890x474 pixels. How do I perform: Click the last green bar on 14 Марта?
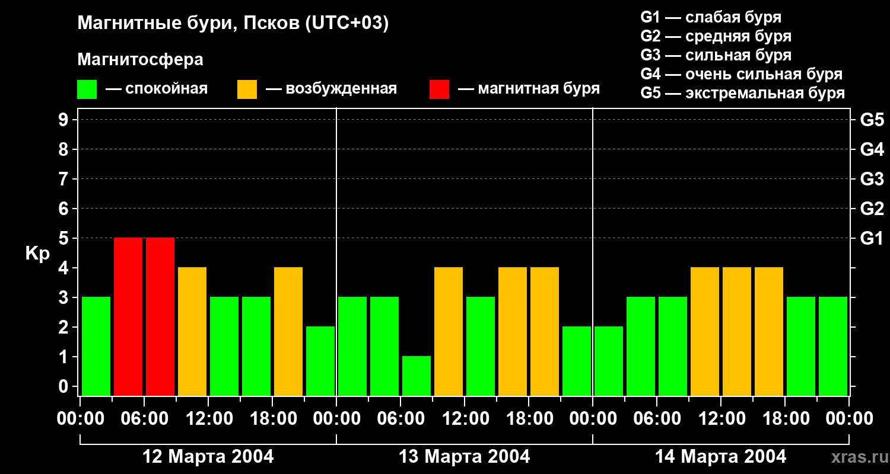click(833, 346)
